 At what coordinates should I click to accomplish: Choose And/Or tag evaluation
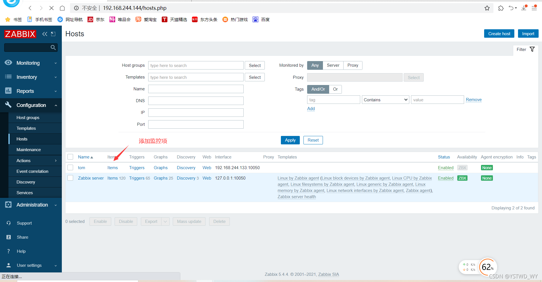coord(318,89)
